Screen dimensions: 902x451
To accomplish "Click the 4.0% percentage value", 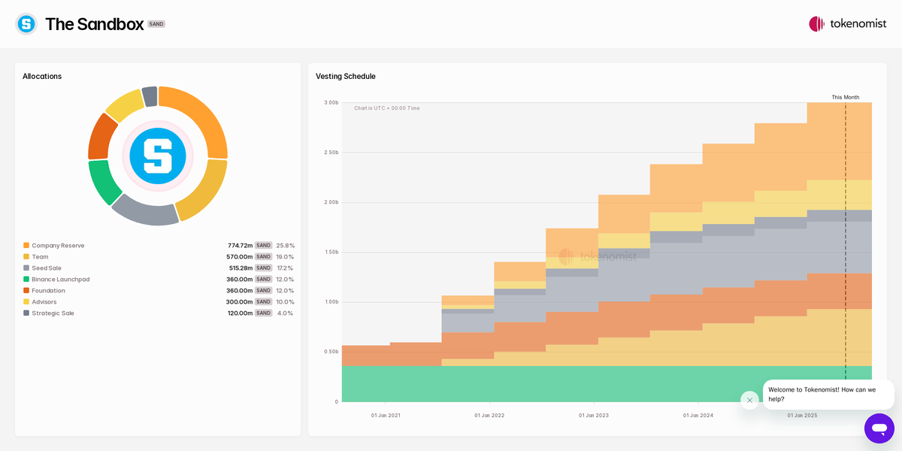I will (x=285, y=313).
